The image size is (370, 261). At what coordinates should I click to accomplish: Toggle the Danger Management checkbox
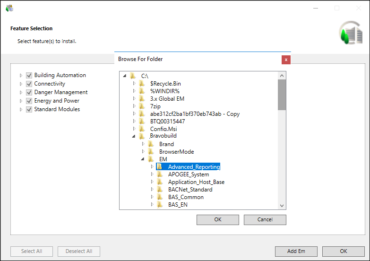pyautogui.click(x=29, y=92)
